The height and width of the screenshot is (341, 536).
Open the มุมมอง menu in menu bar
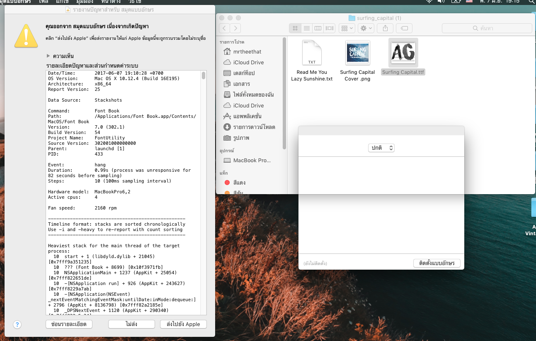[x=85, y=2]
